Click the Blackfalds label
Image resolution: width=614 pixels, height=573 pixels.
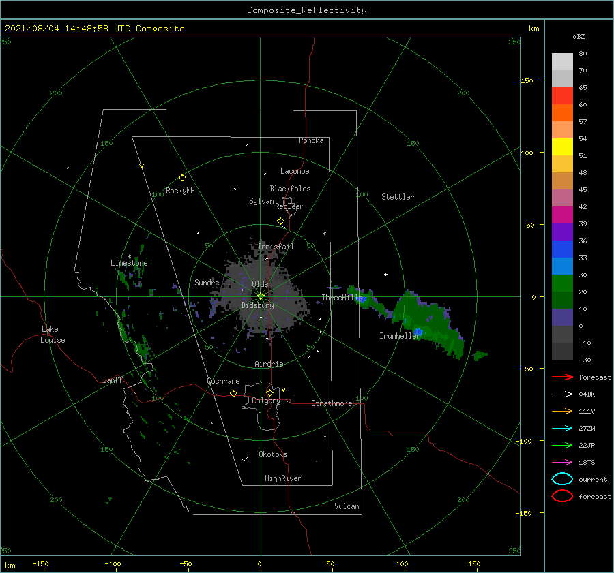click(x=290, y=189)
